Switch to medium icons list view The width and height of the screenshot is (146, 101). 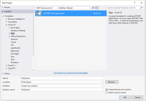click(97, 8)
